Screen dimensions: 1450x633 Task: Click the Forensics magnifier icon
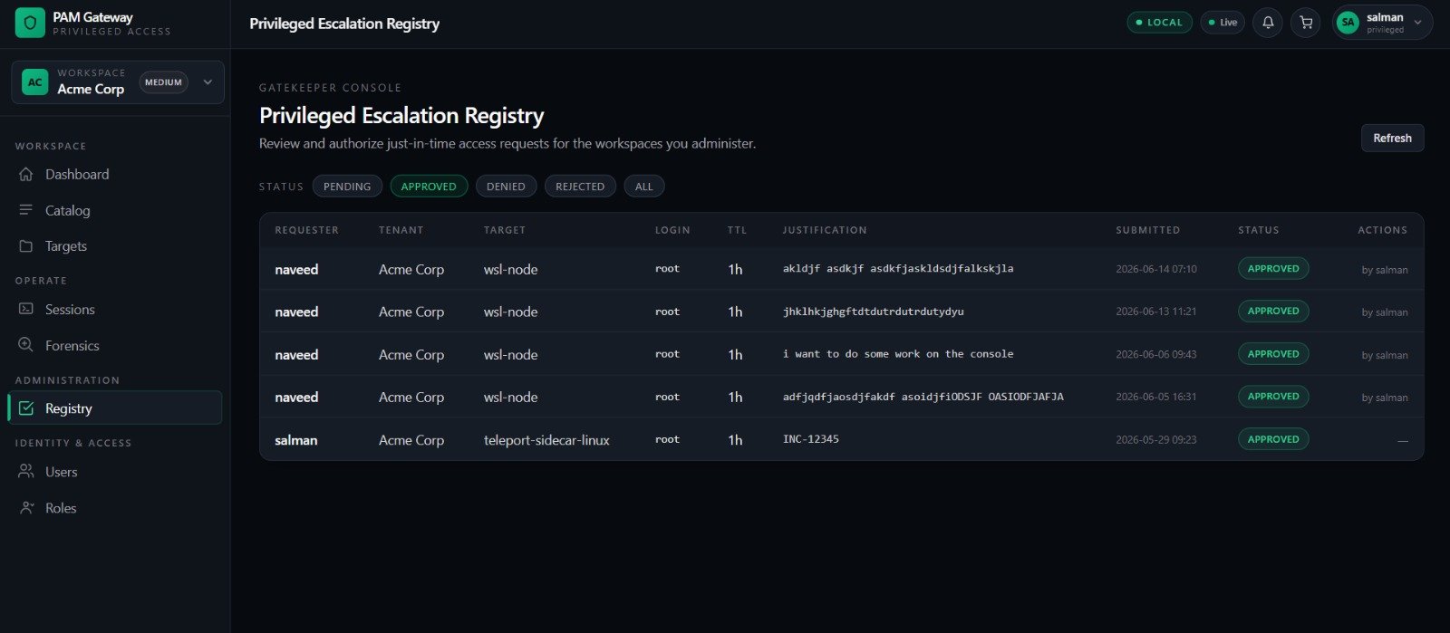tap(26, 346)
